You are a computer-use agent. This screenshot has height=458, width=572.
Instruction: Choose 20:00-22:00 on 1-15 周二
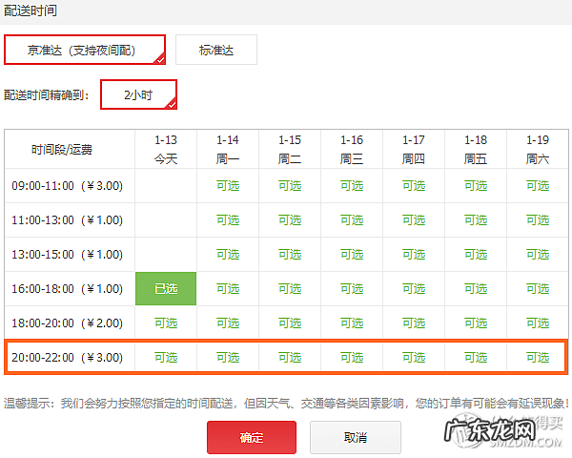290,357
